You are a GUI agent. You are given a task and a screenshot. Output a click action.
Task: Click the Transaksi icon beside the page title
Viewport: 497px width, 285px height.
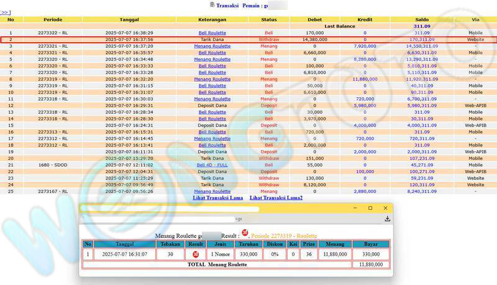pyautogui.click(x=212, y=4)
